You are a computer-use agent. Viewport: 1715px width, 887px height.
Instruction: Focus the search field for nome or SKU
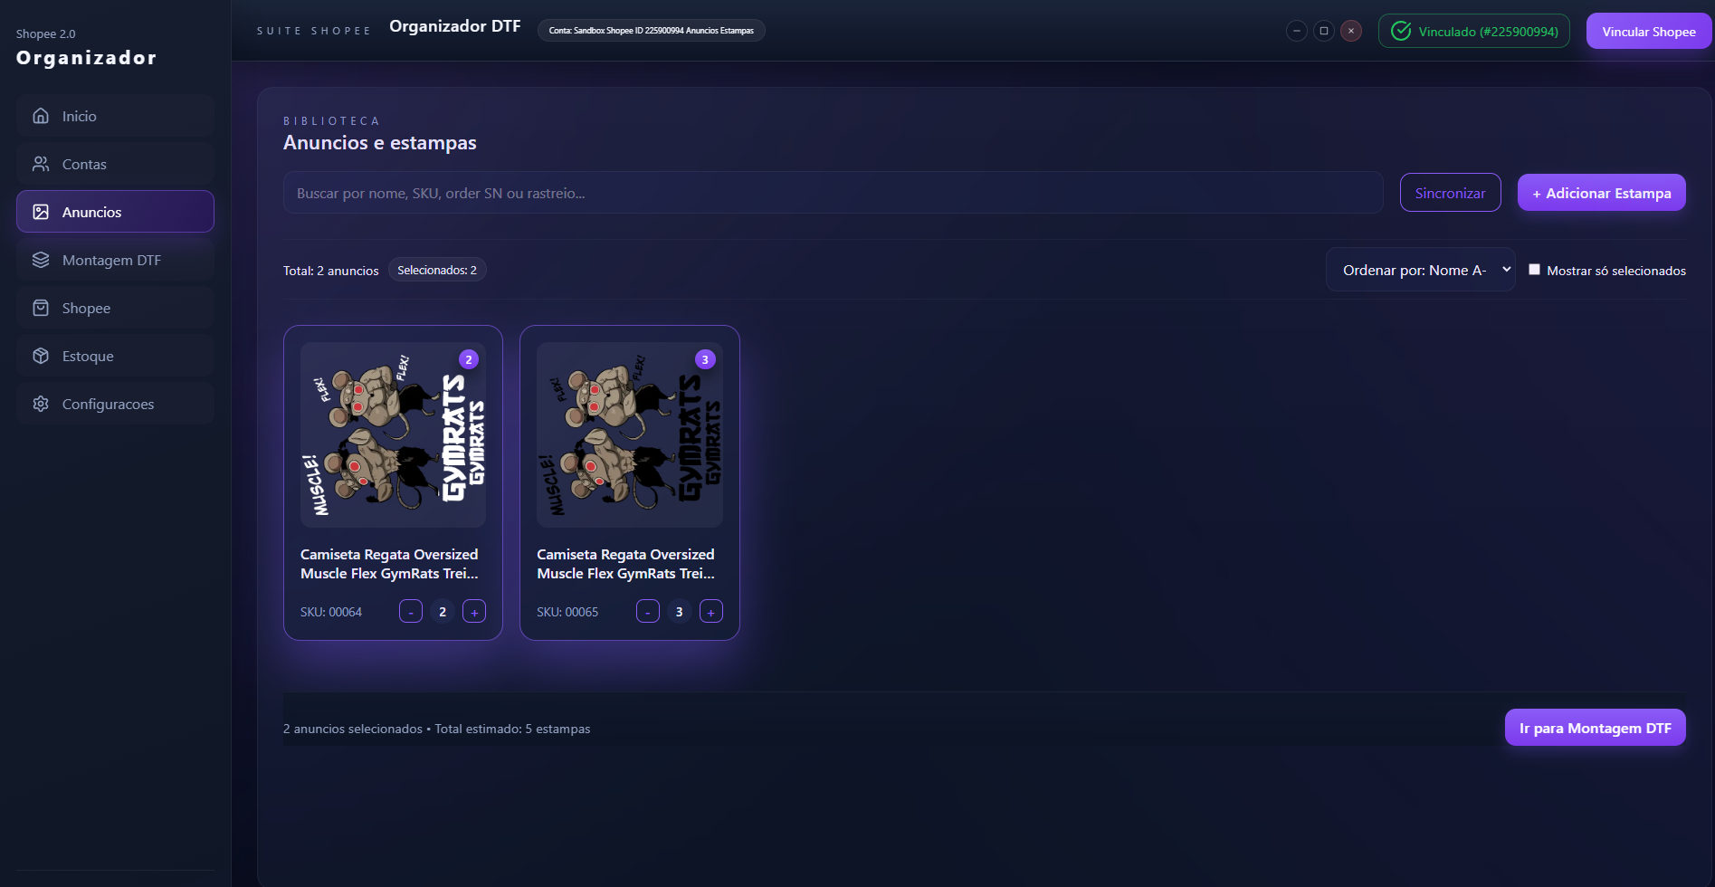833,193
